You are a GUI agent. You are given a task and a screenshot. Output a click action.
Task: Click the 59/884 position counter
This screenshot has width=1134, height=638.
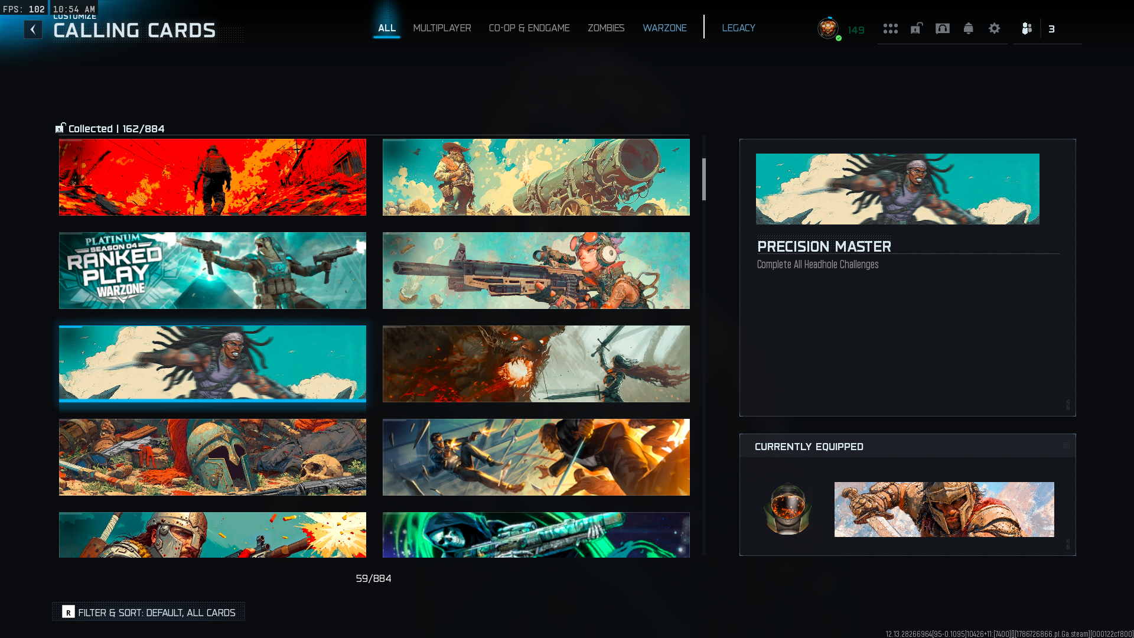click(373, 578)
